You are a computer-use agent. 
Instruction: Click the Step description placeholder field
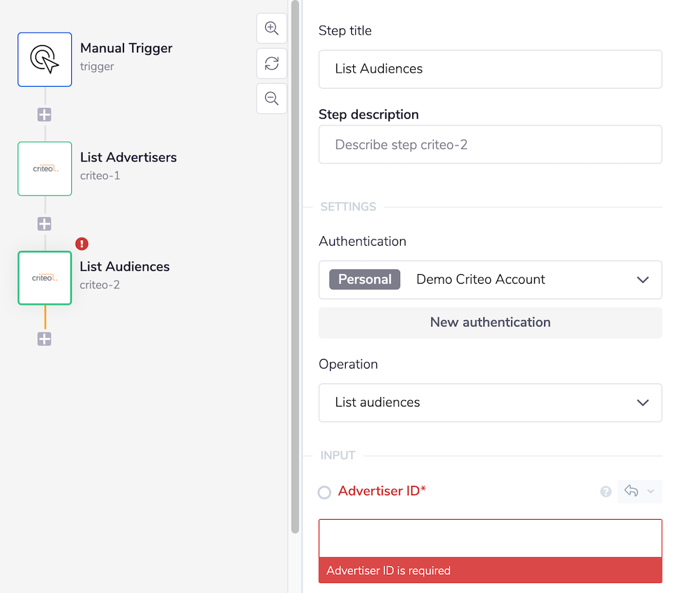click(490, 145)
